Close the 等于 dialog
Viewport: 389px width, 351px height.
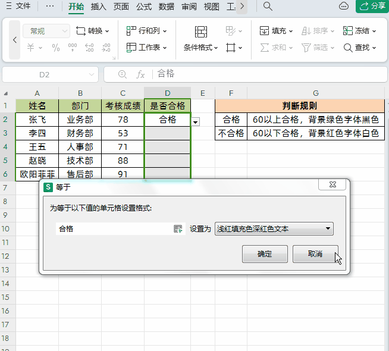(x=332, y=184)
